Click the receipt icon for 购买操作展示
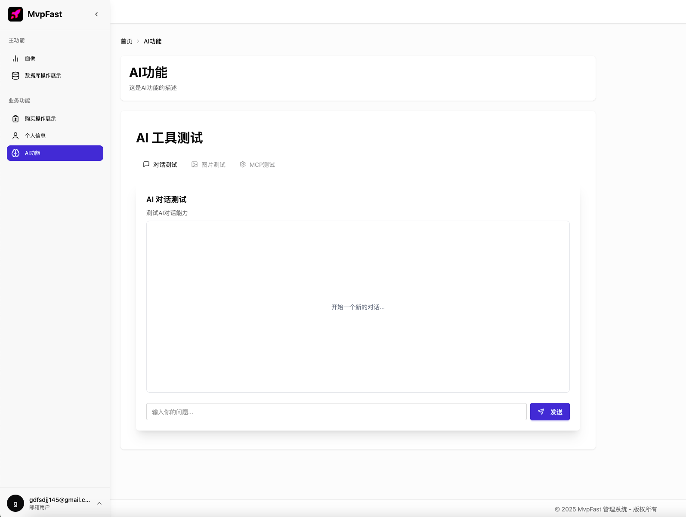The width and height of the screenshot is (686, 517). pos(15,119)
